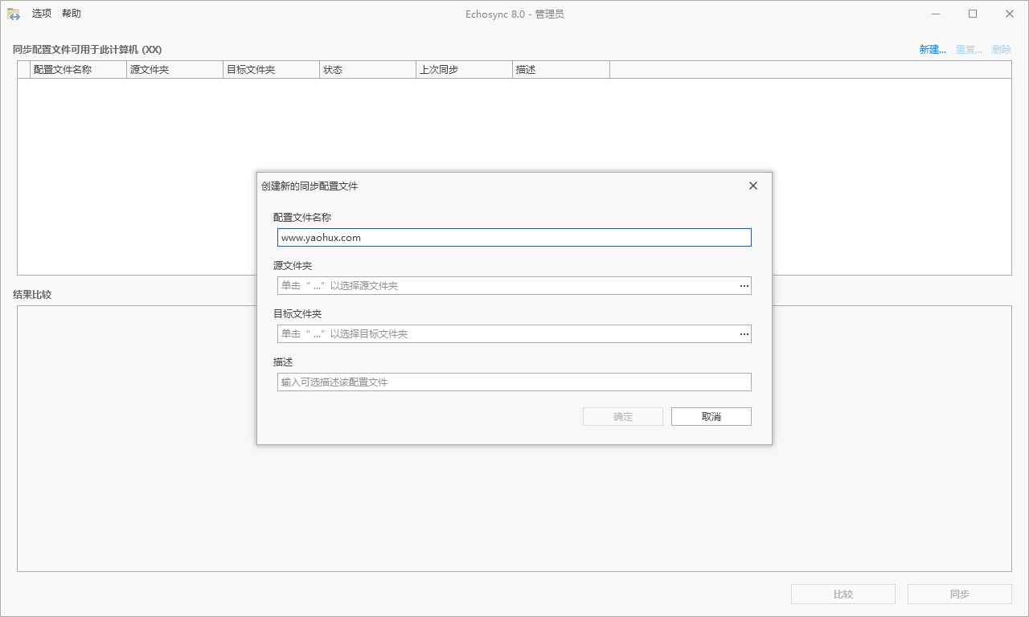Click the 新建... link to create profile

(x=932, y=49)
